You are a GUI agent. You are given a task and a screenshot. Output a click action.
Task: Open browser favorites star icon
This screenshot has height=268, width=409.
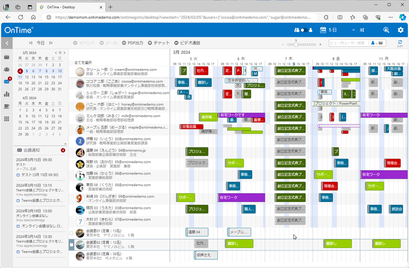tap(353, 17)
